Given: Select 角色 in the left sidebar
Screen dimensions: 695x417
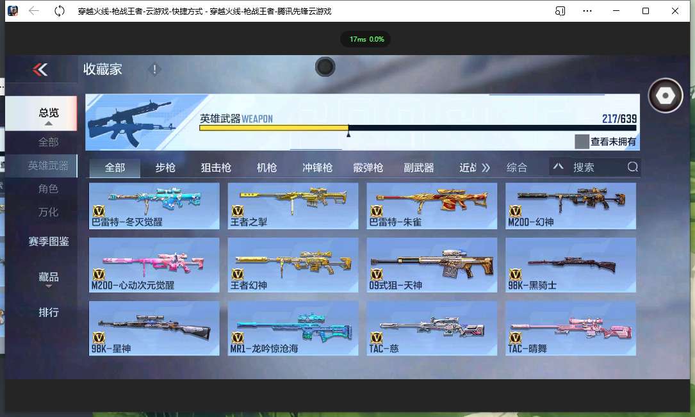Looking at the screenshot, I should pos(48,189).
